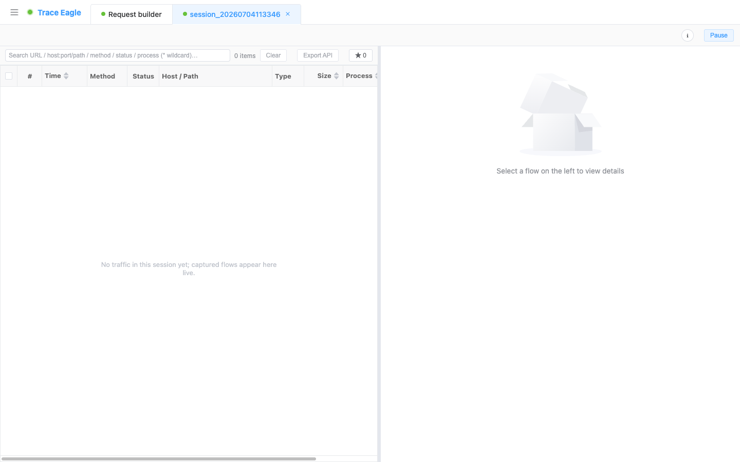This screenshot has height=462, width=740.
Task: Open the hamburger menu icon
Action: tap(14, 12)
